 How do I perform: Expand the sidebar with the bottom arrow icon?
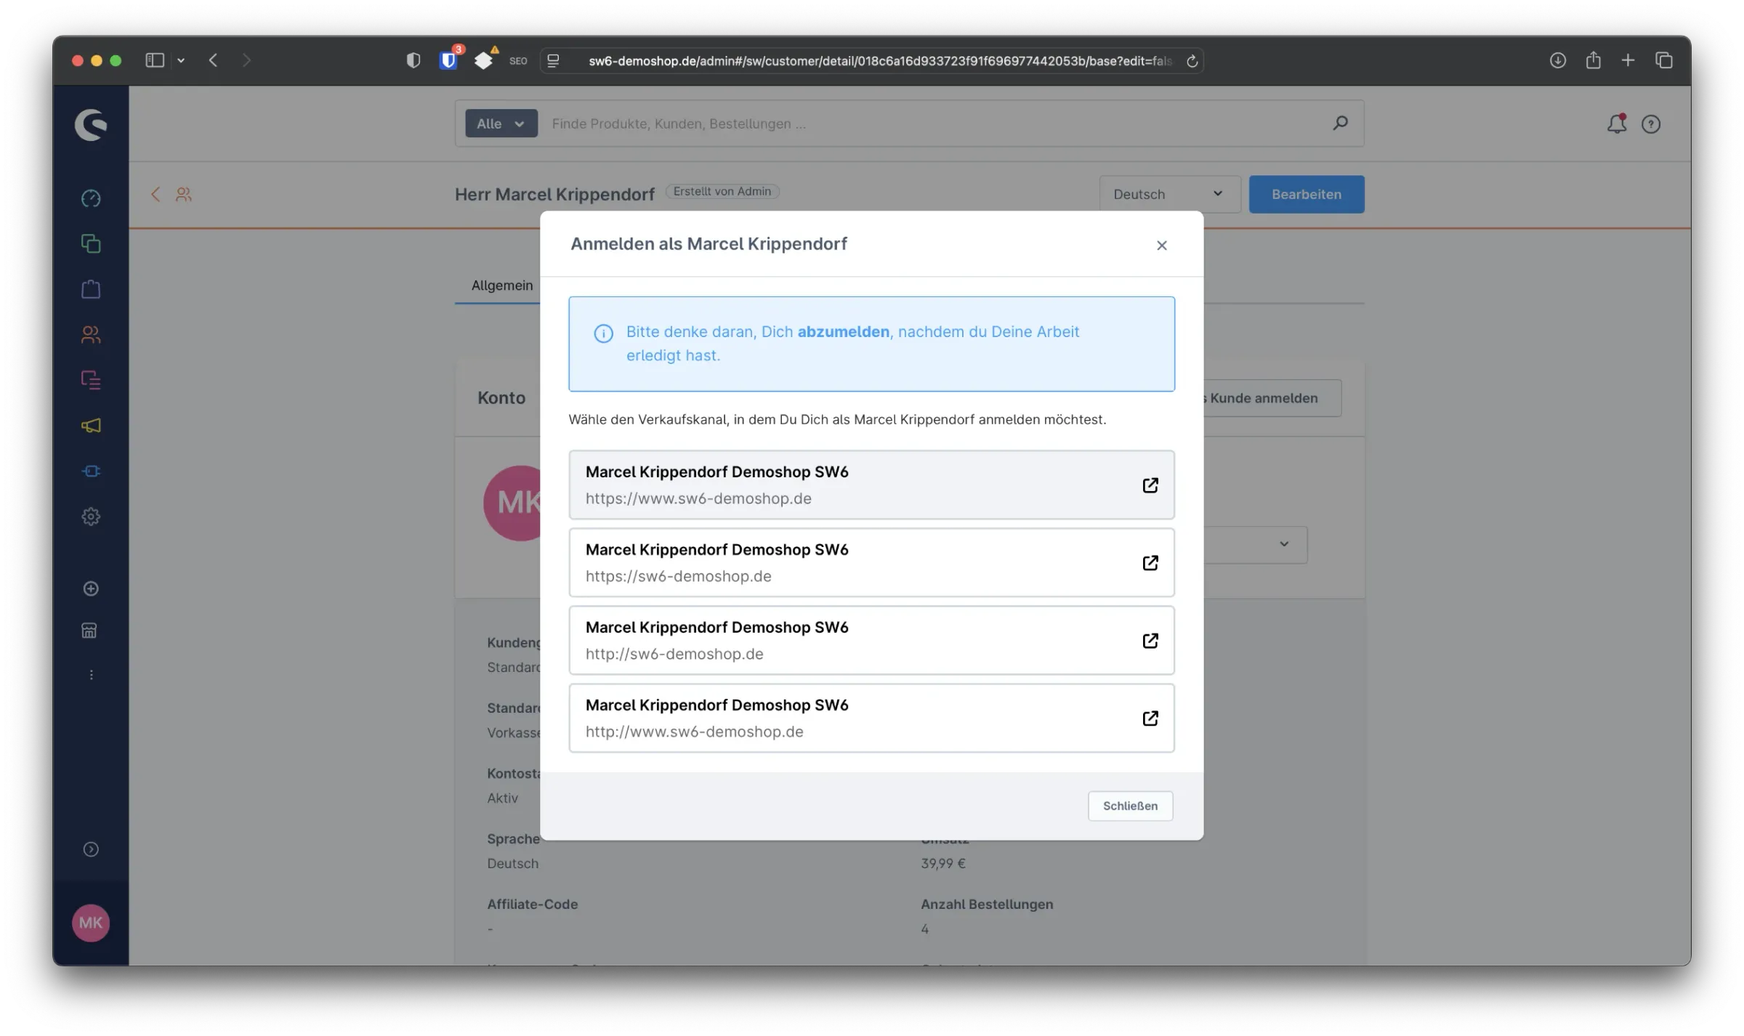tap(91, 849)
